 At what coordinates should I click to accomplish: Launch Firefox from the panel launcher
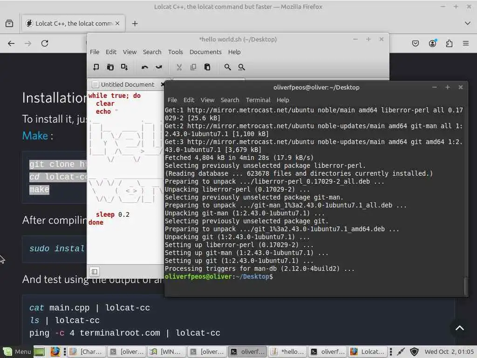click(55, 351)
